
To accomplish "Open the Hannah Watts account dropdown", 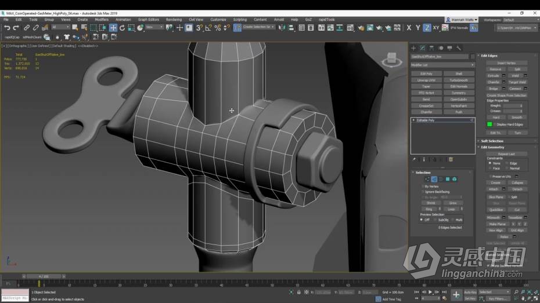I will (x=462, y=20).
